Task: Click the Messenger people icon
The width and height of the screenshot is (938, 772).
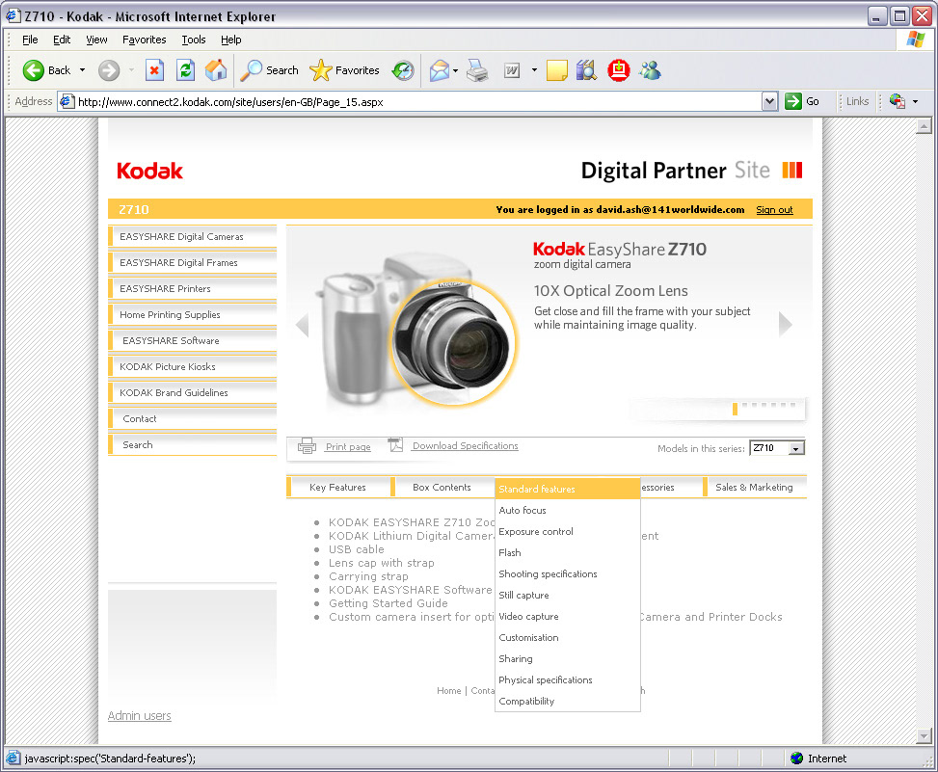Action: coord(650,70)
